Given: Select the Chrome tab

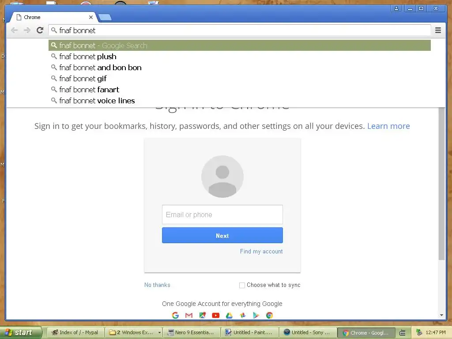Looking at the screenshot, I should coord(54,17).
